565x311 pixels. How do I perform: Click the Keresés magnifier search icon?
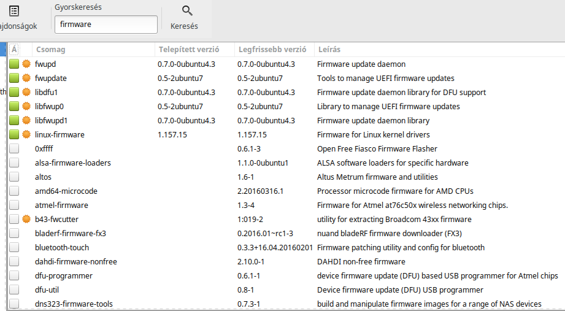pos(187,11)
